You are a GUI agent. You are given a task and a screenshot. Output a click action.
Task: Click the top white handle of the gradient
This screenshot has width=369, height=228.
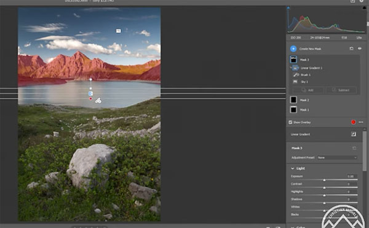pos(90,80)
